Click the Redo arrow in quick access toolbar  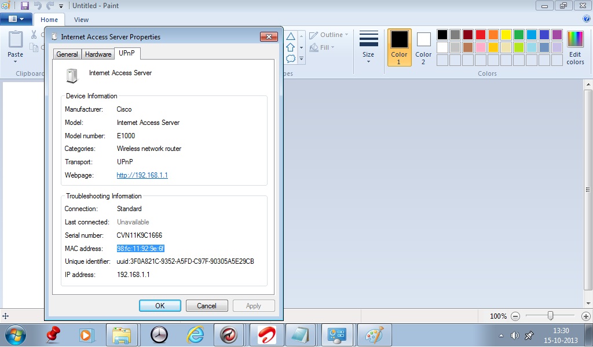pos(50,6)
